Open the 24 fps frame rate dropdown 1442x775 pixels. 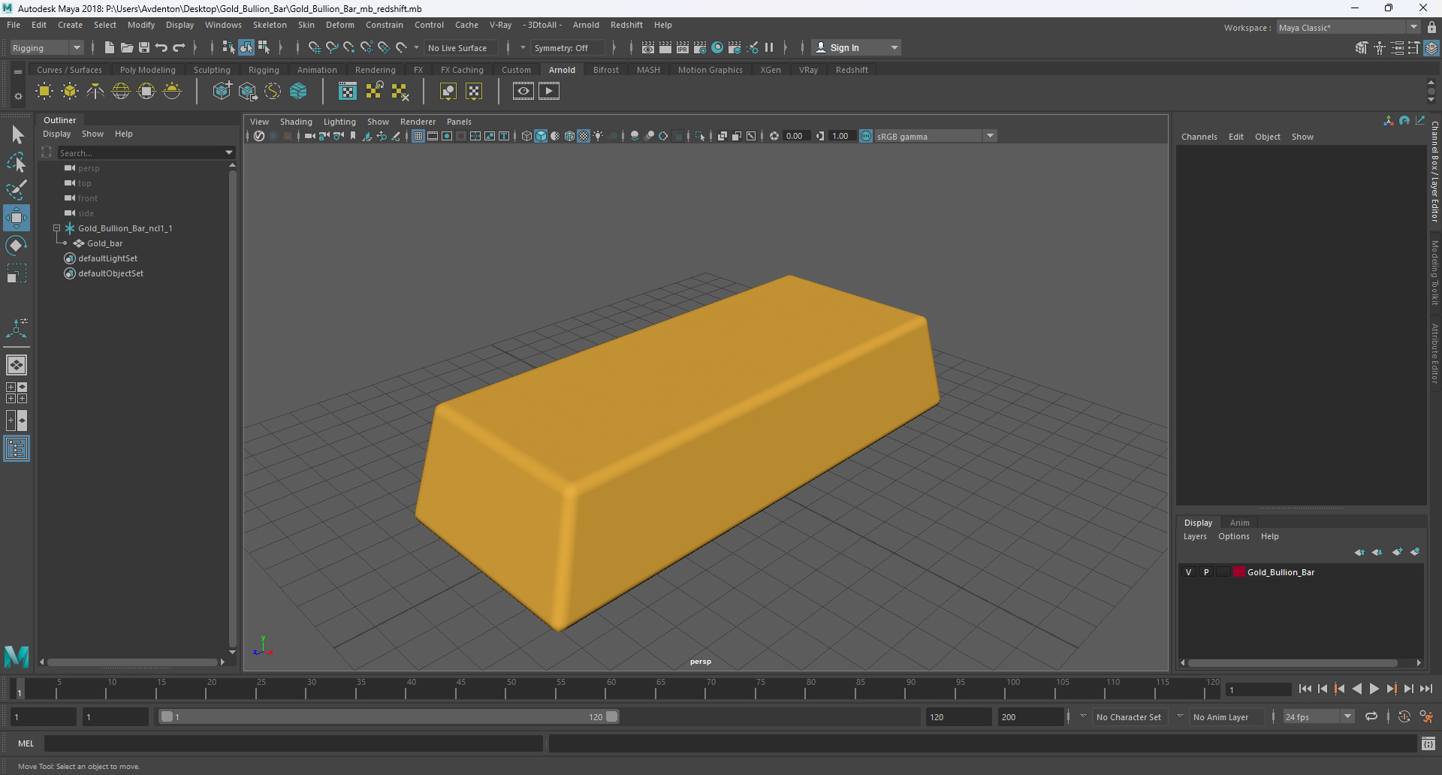coord(1318,716)
